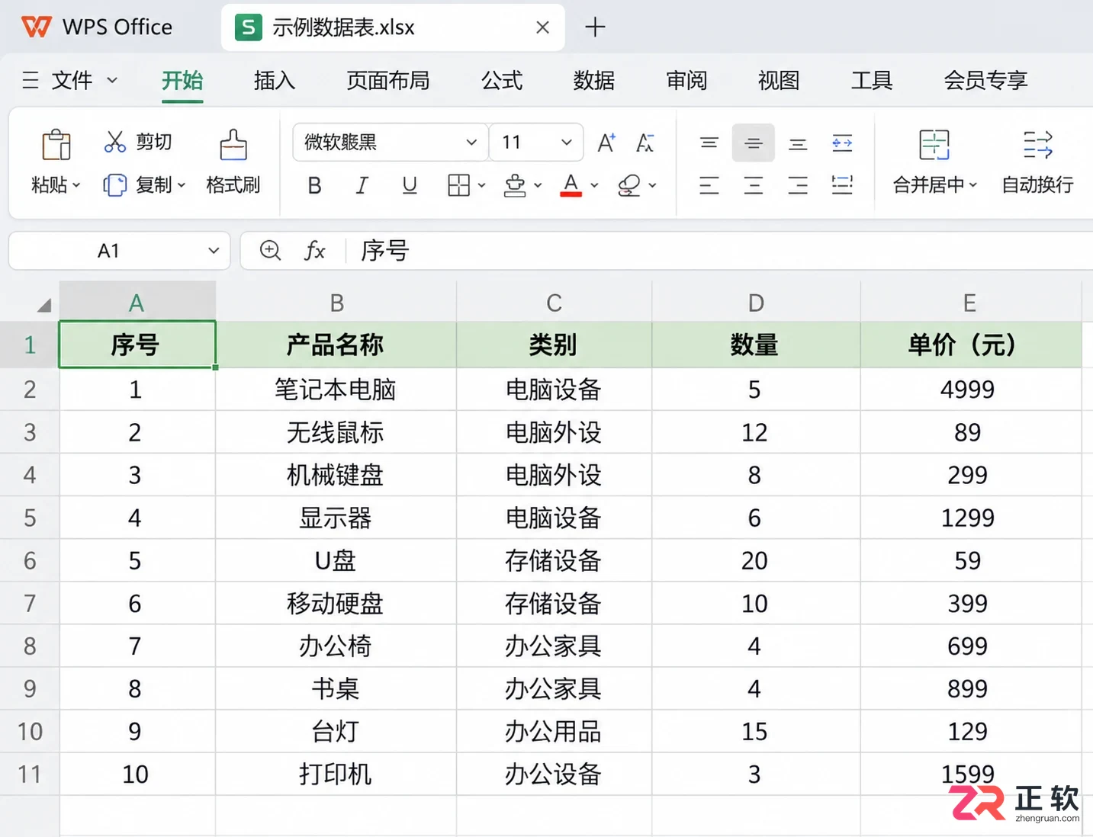Viewport: 1093px width, 837px height.
Task: Align text to the right
Action: click(798, 185)
